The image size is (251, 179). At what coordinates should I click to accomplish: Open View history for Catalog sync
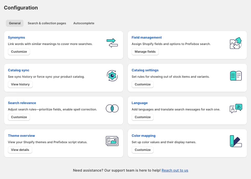(x=20, y=84)
